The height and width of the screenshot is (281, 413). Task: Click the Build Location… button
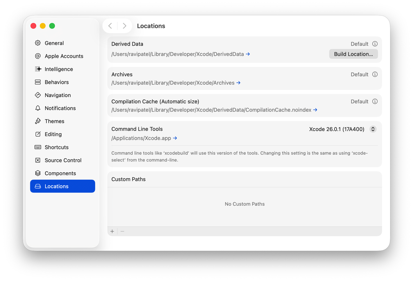353,54
